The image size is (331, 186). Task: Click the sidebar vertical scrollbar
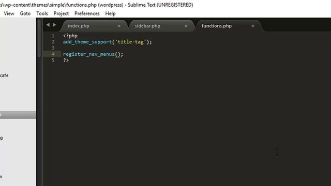click(39, 38)
